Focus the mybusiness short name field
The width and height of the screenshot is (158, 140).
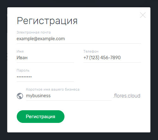69,96
